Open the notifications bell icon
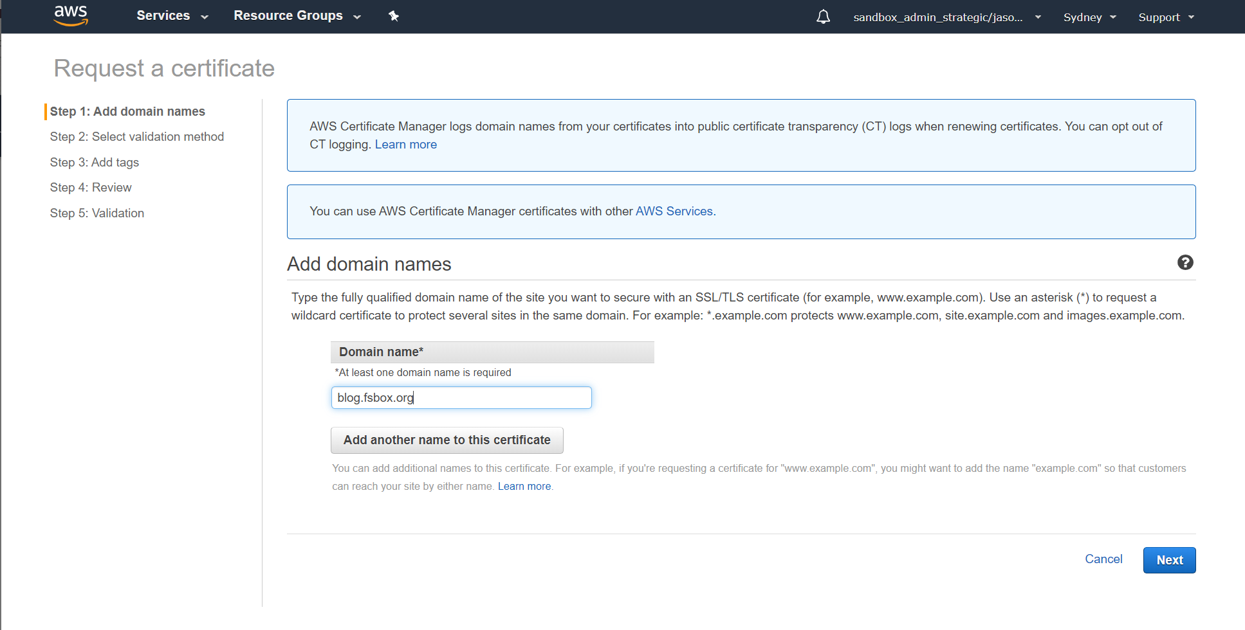1245x630 pixels. pyautogui.click(x=823, y=17)
